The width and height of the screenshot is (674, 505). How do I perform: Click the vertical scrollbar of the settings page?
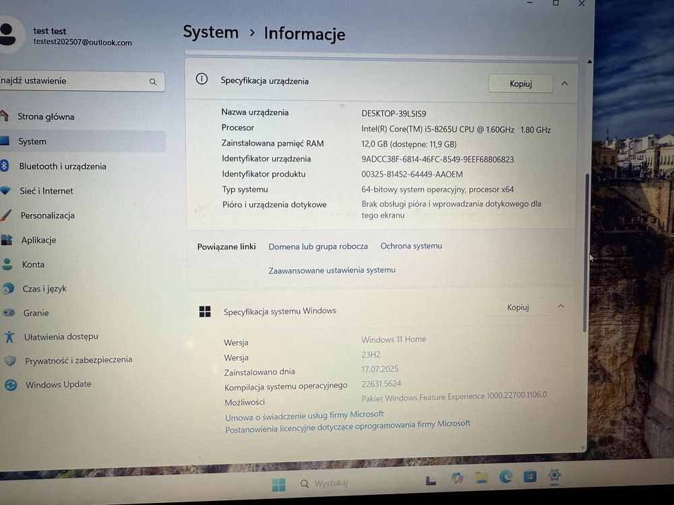[x=585, y=252]
